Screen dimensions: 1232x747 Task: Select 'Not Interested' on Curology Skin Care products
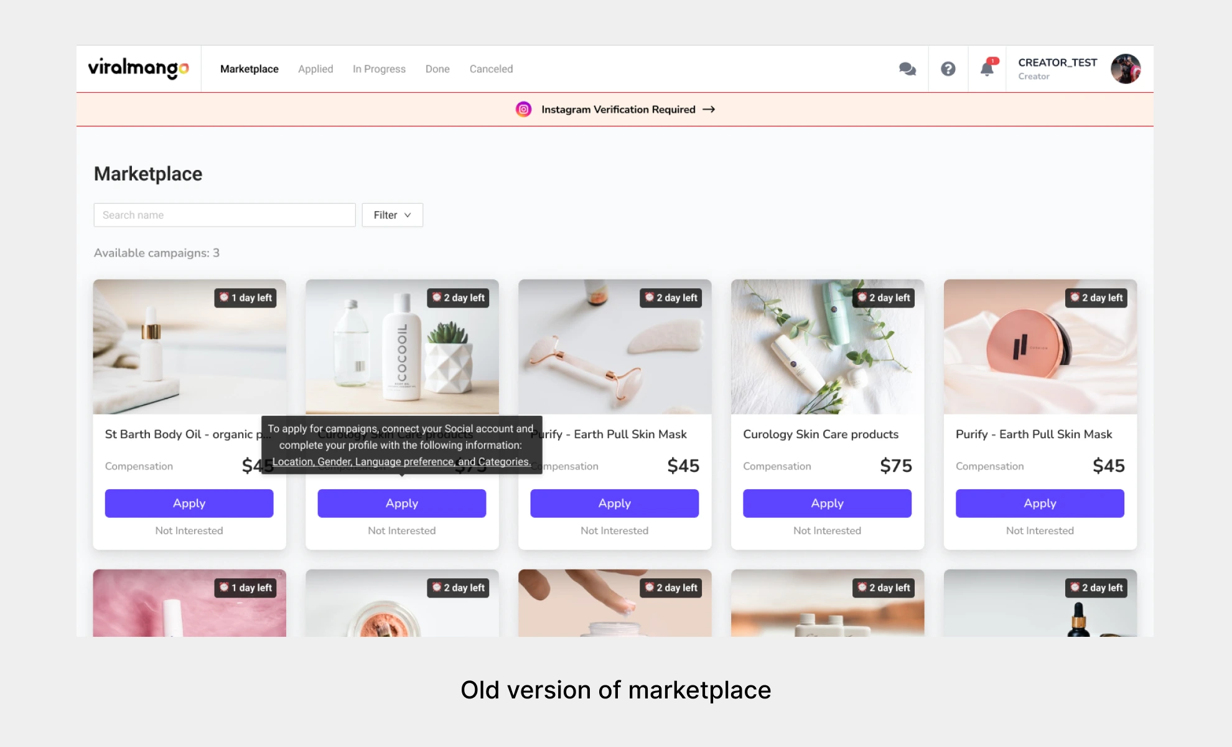[x=827, y=530]
